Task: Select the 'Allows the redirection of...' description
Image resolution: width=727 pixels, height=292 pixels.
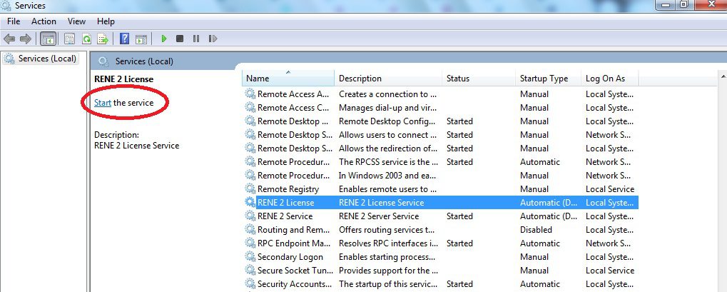Action: [x=388, y=148]
